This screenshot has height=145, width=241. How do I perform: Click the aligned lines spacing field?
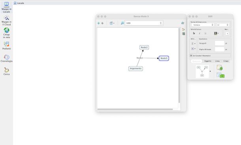[x=219, y=50]
